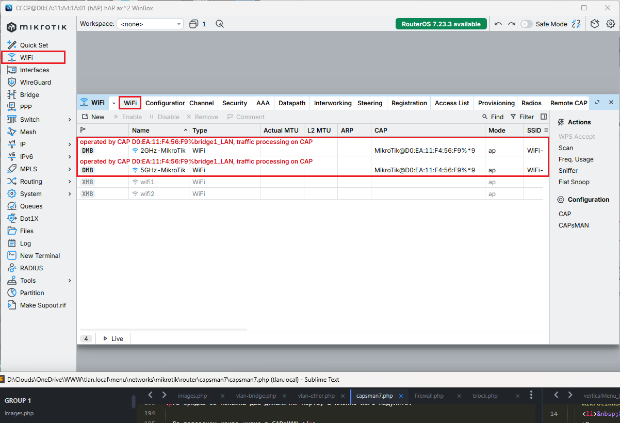The width and height of the screenshot is (620, 423).
Task: Click Flat Snoop in Actions panel
Action: coord(574,182)
